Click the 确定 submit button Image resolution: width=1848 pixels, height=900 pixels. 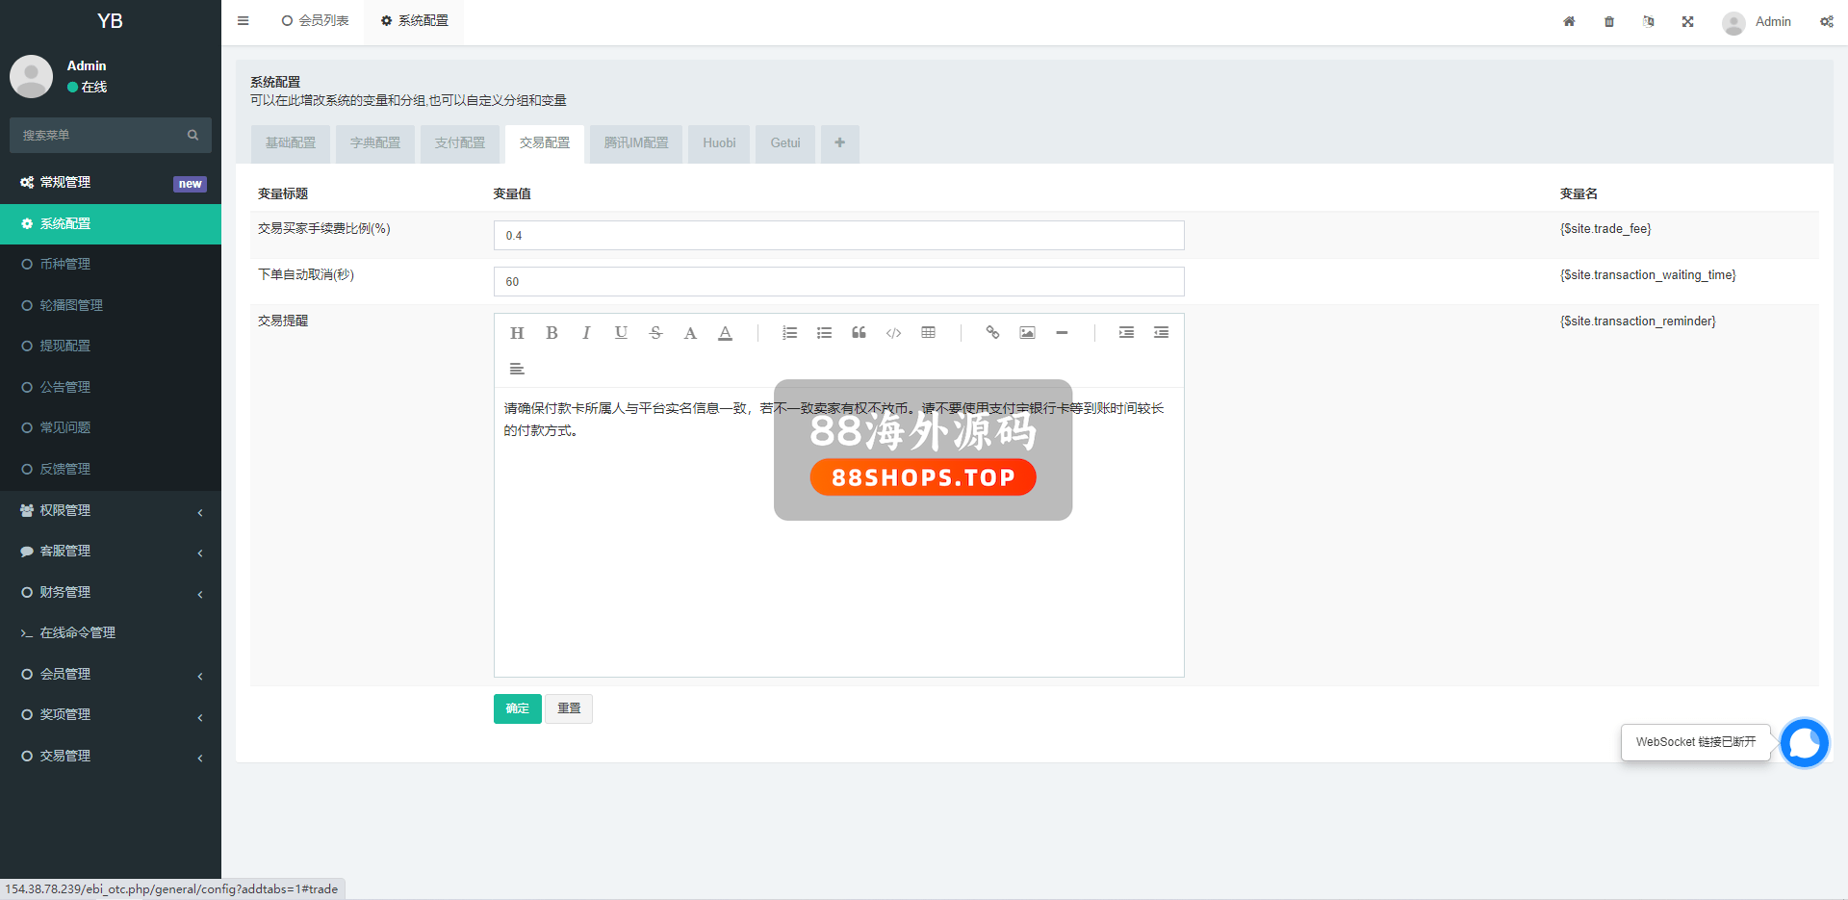517,708
